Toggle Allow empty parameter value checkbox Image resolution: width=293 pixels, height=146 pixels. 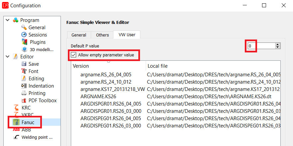coord(73,55)
